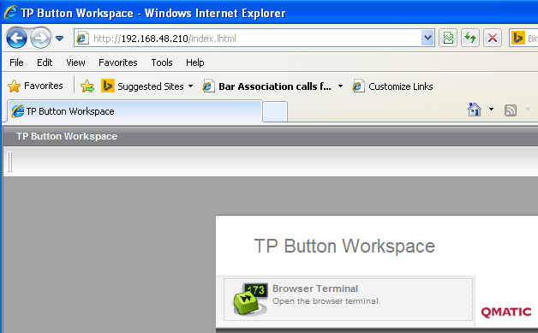Expand Bar Association feed dropdown arrow
This screenshot has height=333, width=538.
[x=340, y=86]
